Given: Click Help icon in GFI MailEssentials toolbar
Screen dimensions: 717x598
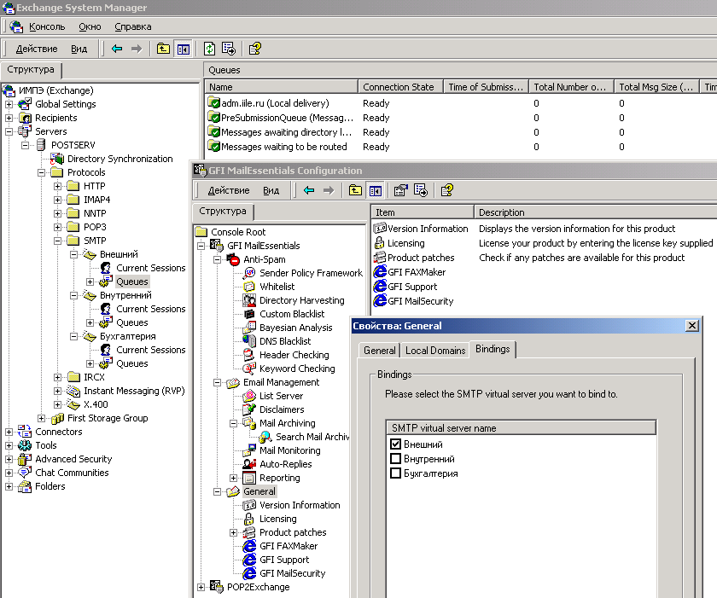Looking at the screenshot, I should pos(447,190).
